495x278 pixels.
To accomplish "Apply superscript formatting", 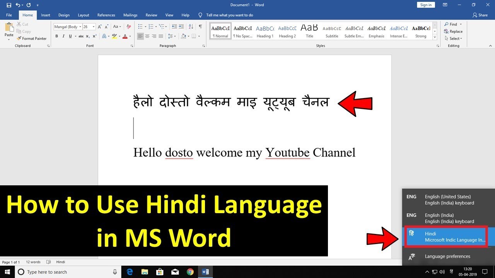I will pyautogui.click(x=94, y=36).
